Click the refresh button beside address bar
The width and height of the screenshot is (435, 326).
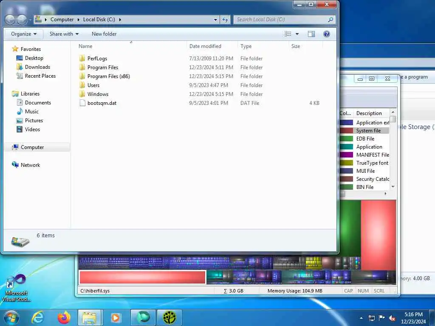225,20
